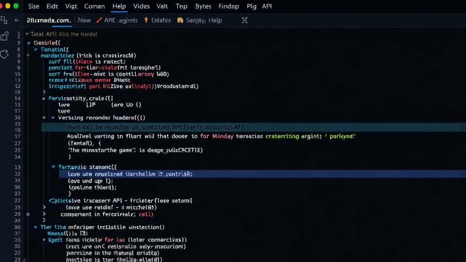Click the 'Captlεtsive trscesεrr API' line

pos(121,201)
